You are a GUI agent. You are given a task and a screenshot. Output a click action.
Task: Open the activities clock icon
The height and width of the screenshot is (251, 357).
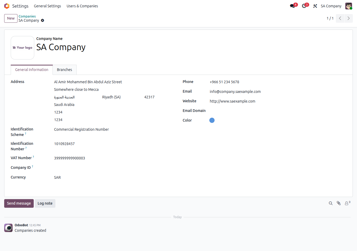tap(304, 6)
